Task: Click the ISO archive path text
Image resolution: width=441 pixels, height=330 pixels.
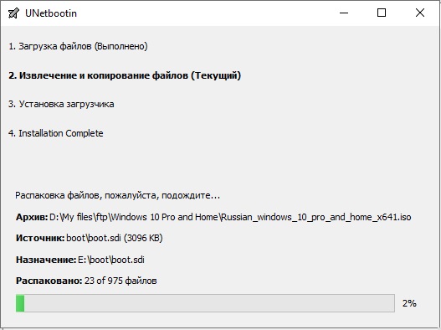Action: (230, 218)
